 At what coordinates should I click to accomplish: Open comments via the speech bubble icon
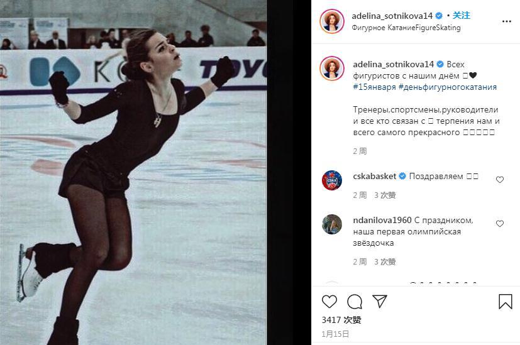point(355,302)
